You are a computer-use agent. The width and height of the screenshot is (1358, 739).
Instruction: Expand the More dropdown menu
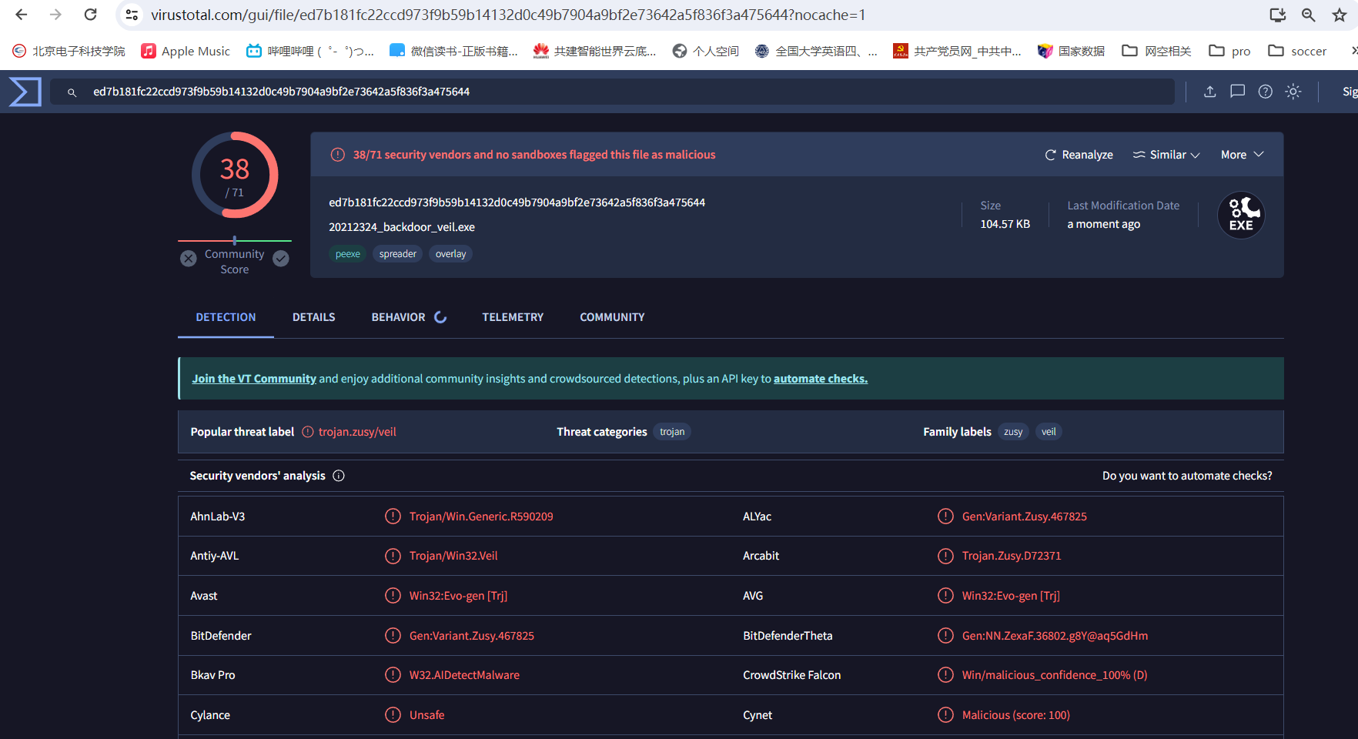coord(1243,155)
